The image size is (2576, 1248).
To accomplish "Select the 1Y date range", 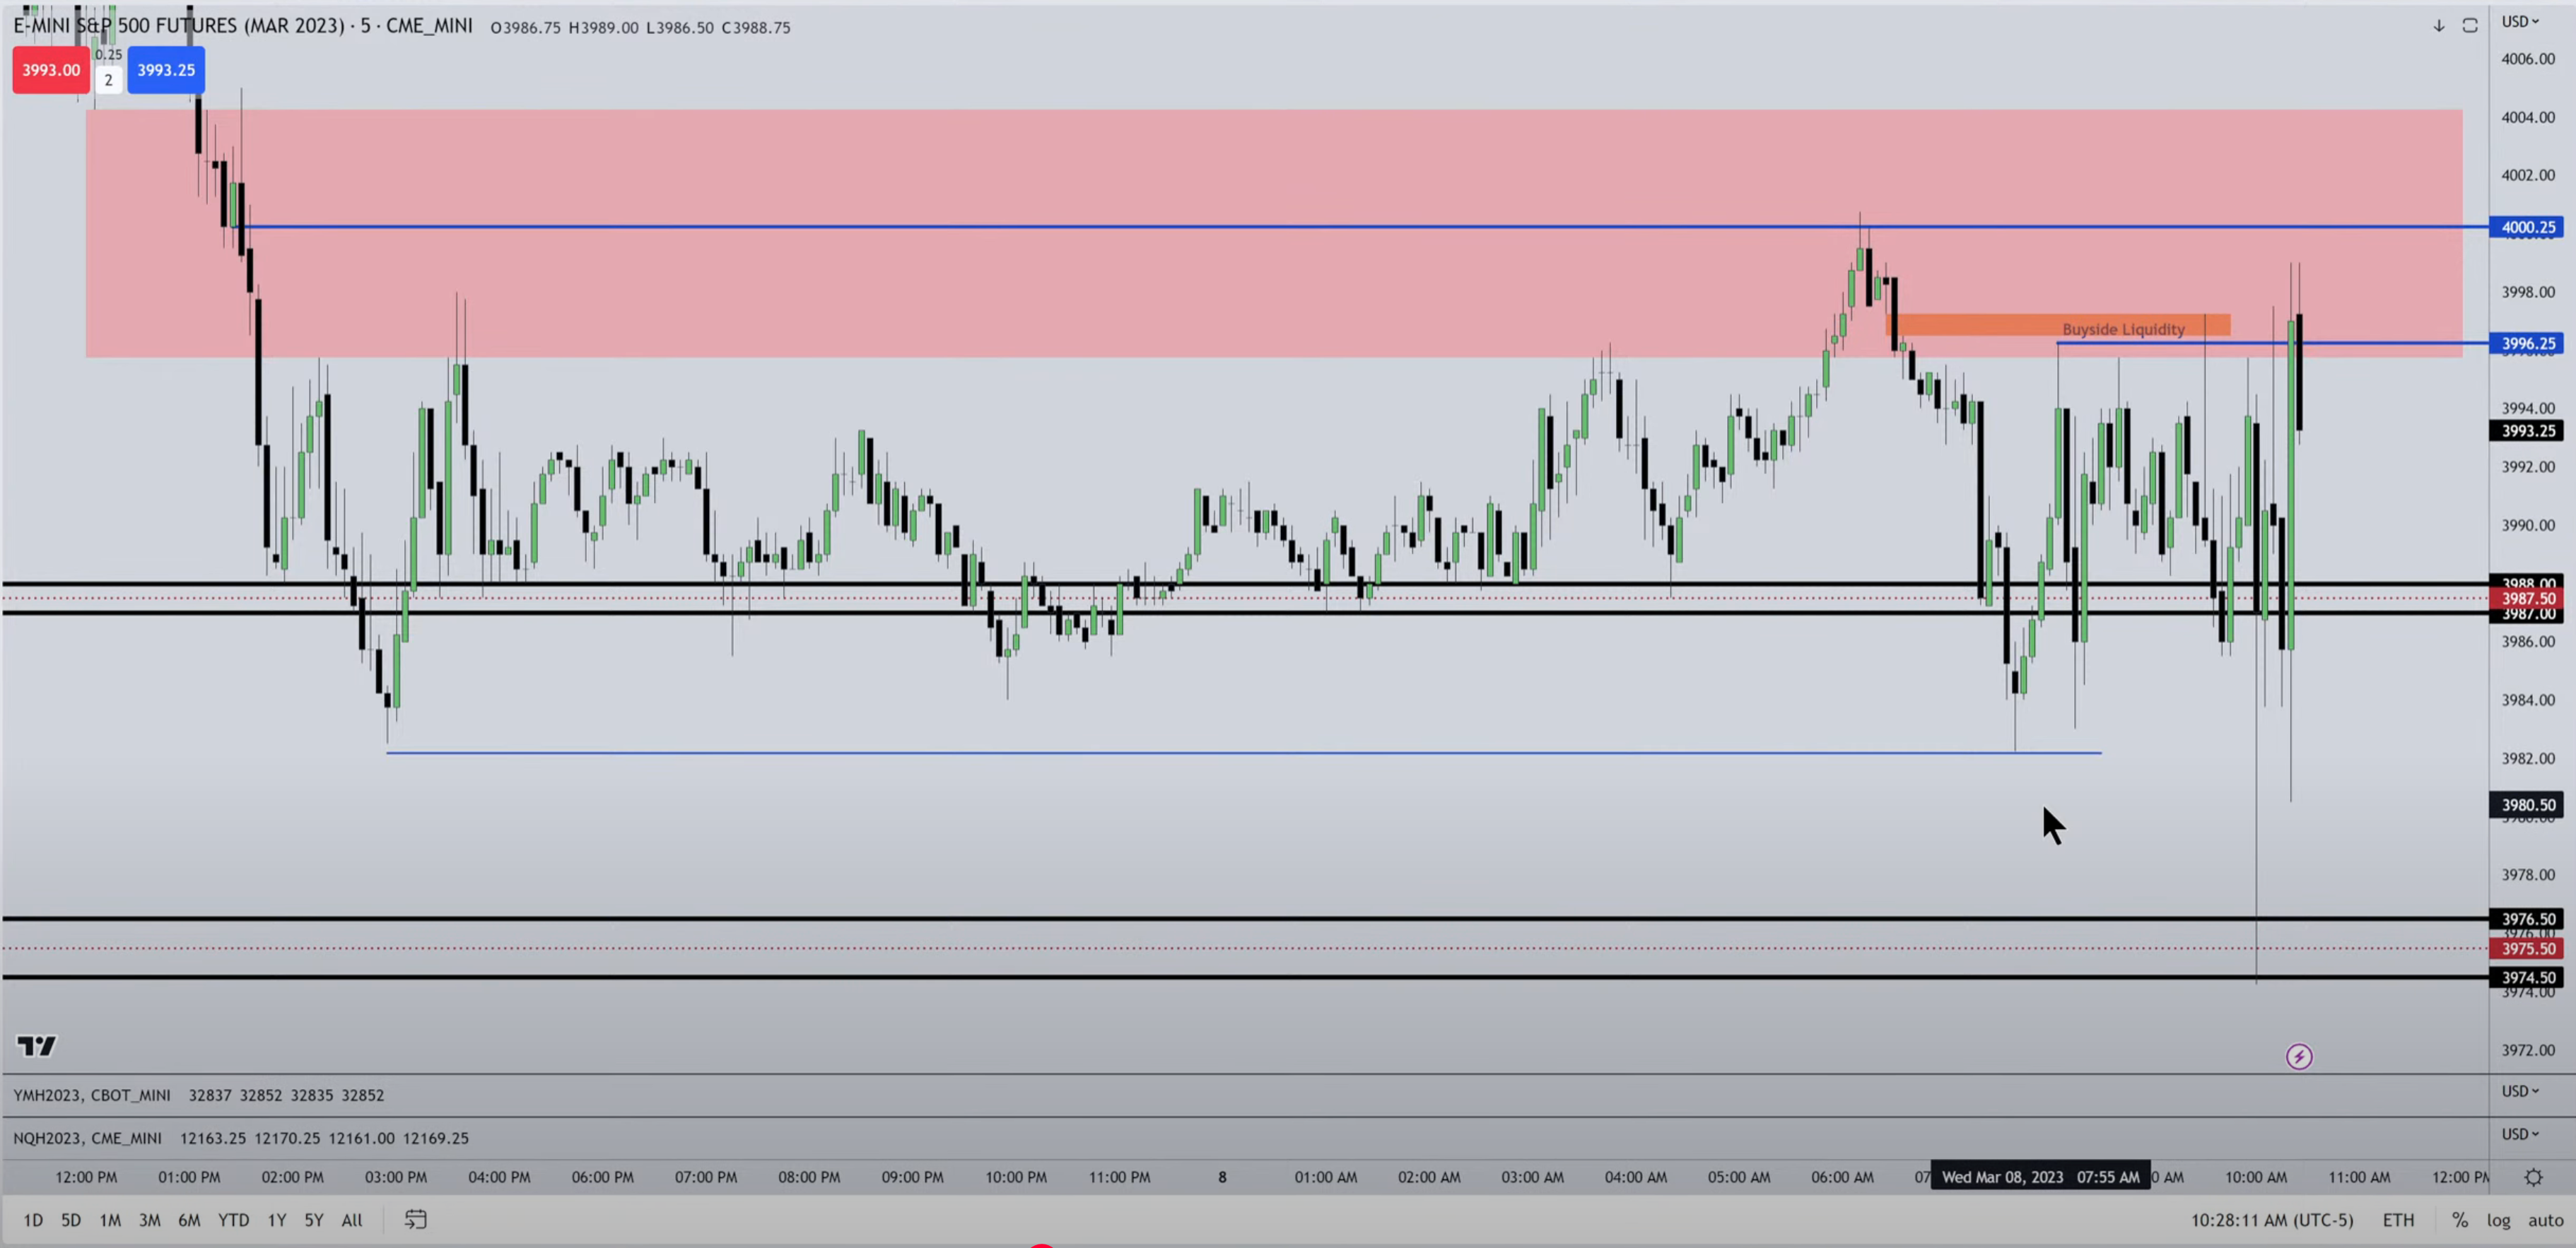I will click(x=277, y=1220).
